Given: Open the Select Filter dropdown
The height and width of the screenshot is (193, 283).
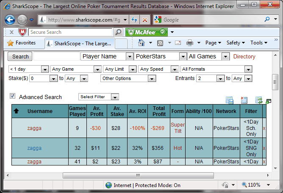Looking at the screenshot, I should coord(115,97).
